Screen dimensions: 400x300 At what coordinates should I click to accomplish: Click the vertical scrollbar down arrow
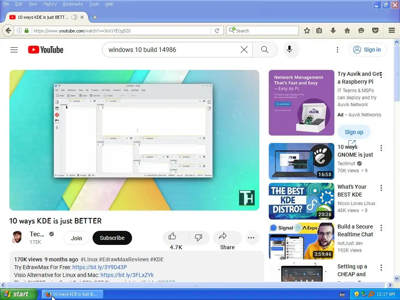click(397, 278)
